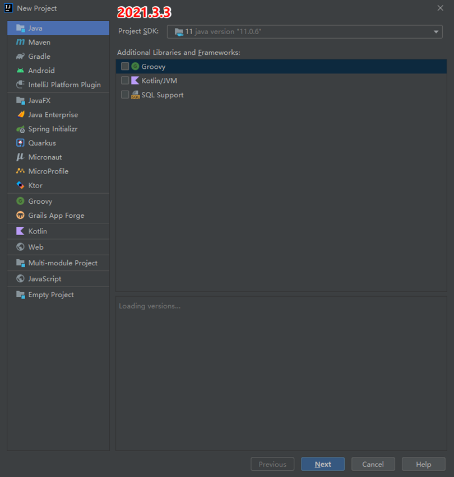Choose Gradle project type label
The height and width of the screenshot is (477, 454).
(39, 57)
